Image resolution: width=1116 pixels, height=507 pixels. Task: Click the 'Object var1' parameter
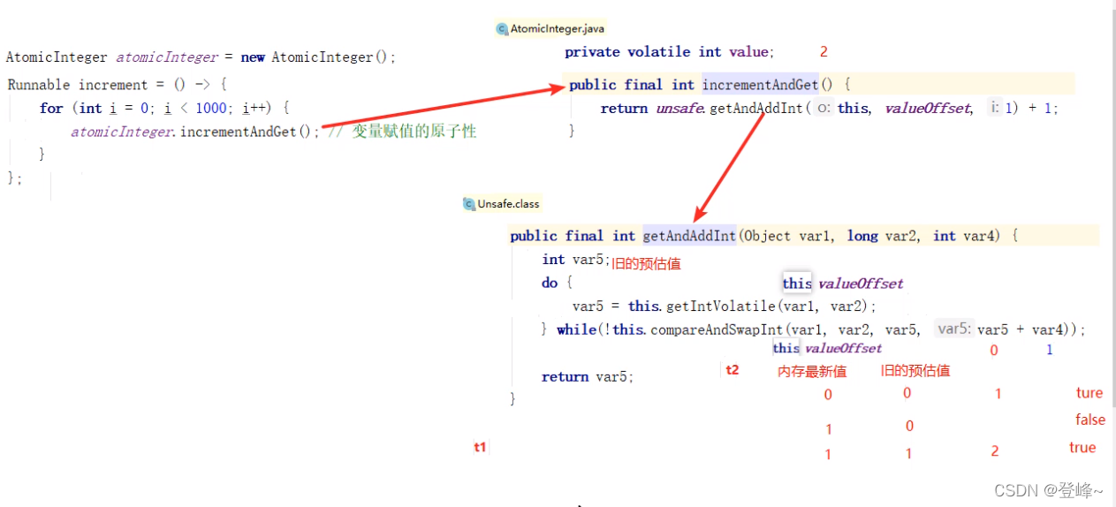pyautogui.click(x=790, y=236)
